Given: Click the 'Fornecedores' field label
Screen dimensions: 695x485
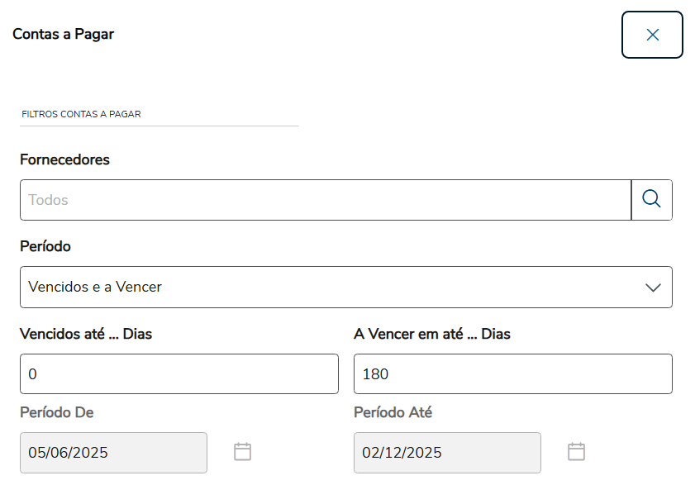Looking at the screenshot, I should pos(64,159).
